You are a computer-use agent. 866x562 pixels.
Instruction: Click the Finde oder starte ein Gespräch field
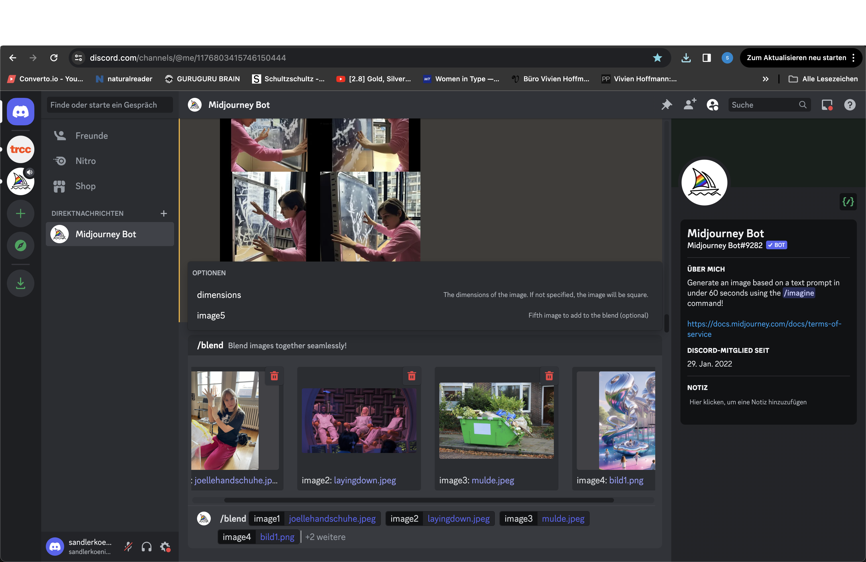109,105
